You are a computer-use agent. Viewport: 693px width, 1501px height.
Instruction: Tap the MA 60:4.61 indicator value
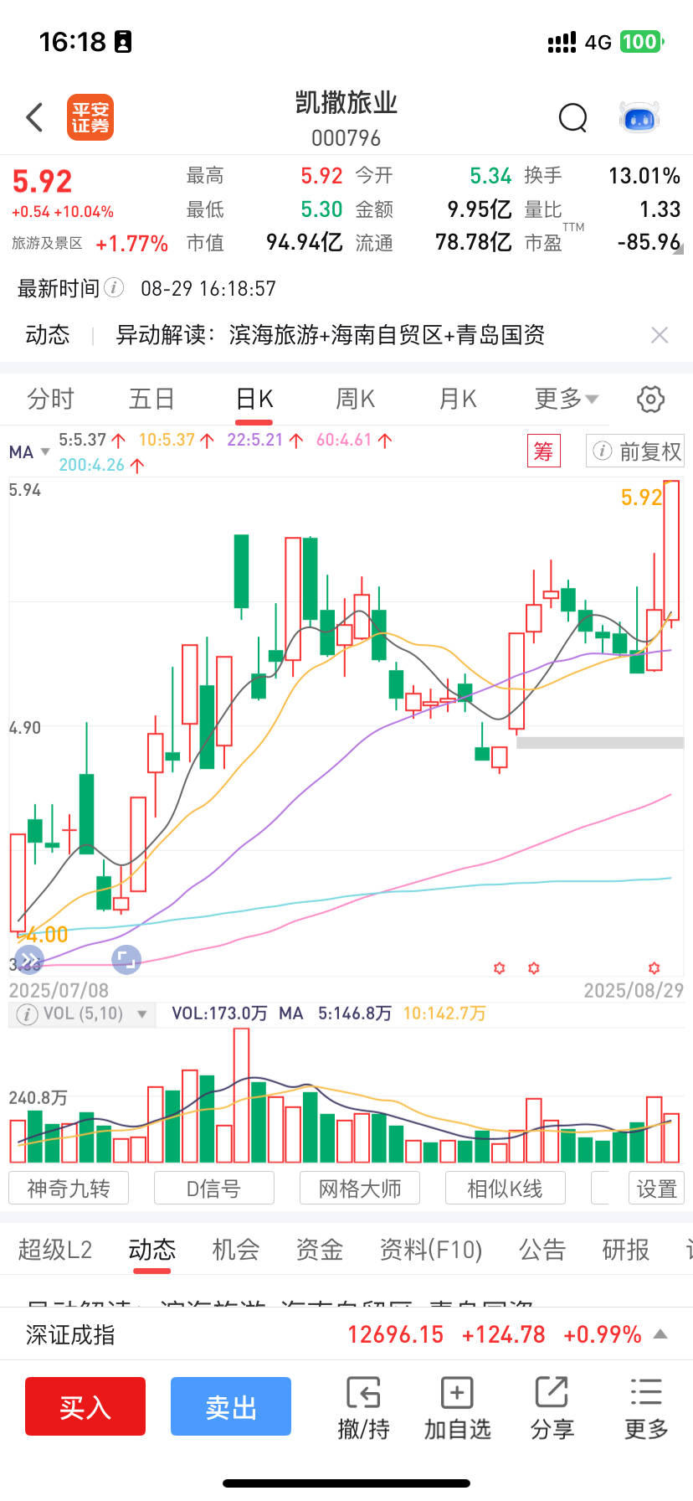pyautogui.click(x=344, y=440)
